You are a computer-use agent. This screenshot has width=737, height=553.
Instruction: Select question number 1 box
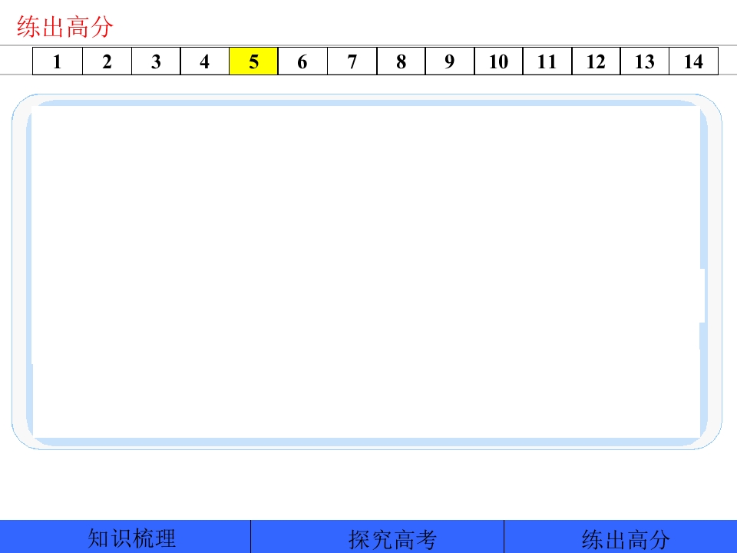click(58, 61)
